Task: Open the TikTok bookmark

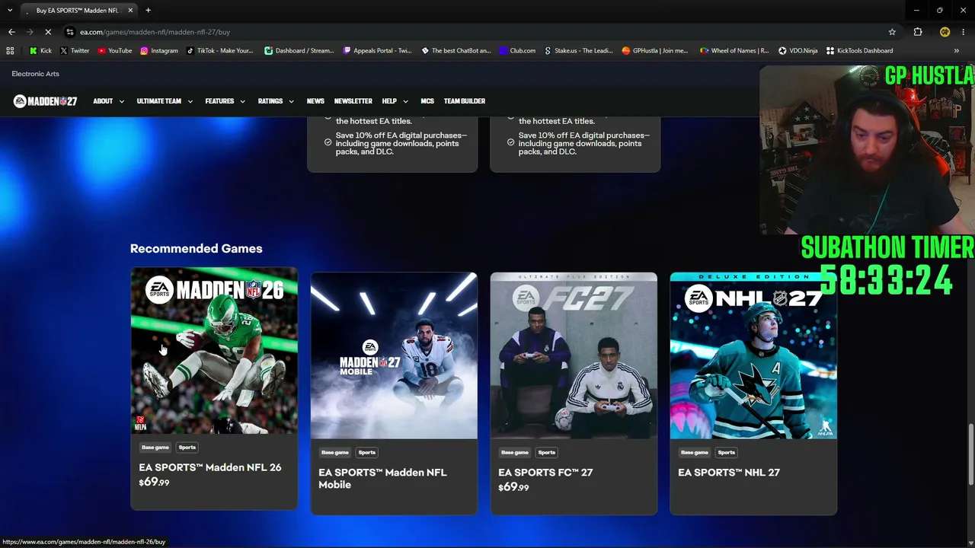Action: click(x=219, y=51)
